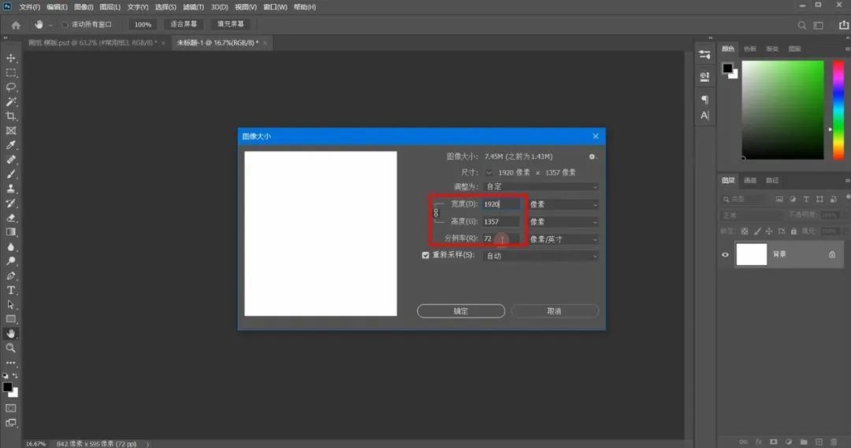Toggle constrain proportions chain link

pyautogui.click(x=436, y=213)
